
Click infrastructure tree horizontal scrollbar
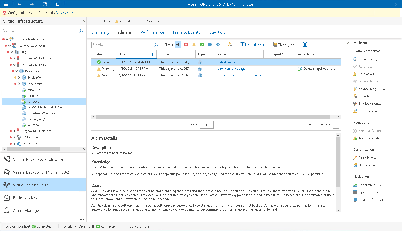[x=34, y=149]
